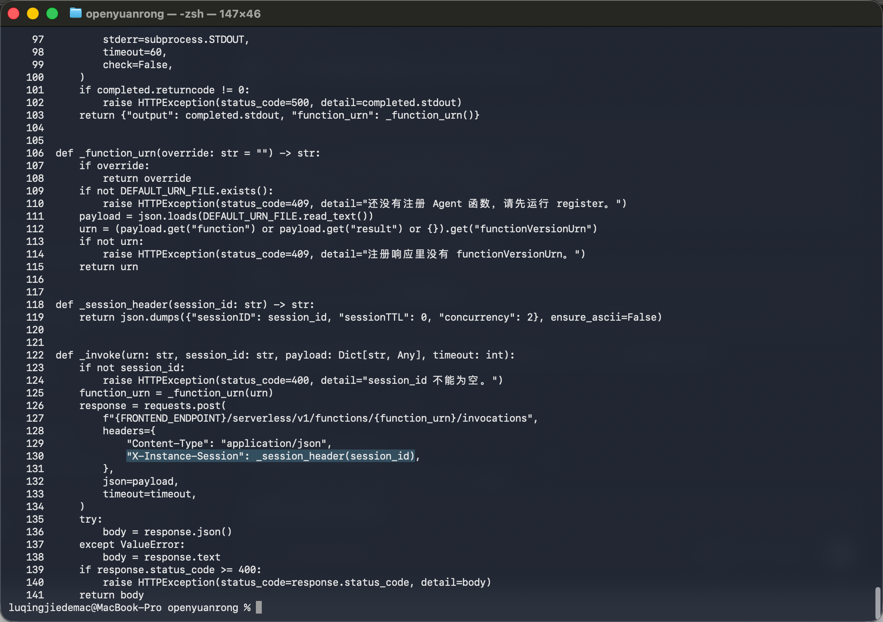Click the terminal scrollbar thumb
This screenshot has width=883, height=622.
tap(878, 603)
